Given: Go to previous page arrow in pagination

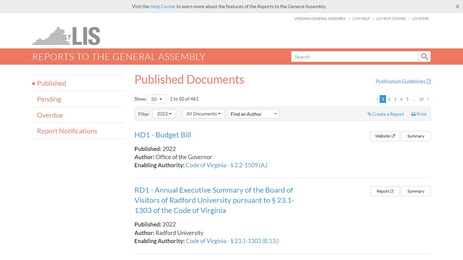Looking at the screenshot, I should [x=377, y=99].
